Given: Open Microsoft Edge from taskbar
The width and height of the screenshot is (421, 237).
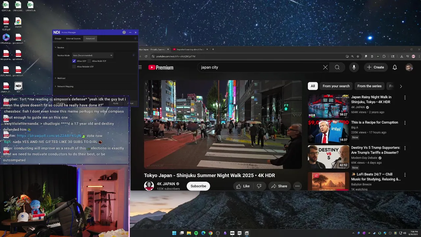Looking at the screenshot, I should 203,233.
